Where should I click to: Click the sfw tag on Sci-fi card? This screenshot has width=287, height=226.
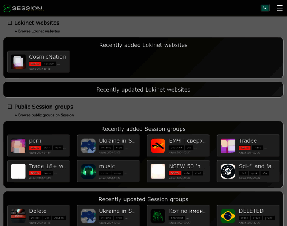[x=264, y=173]
